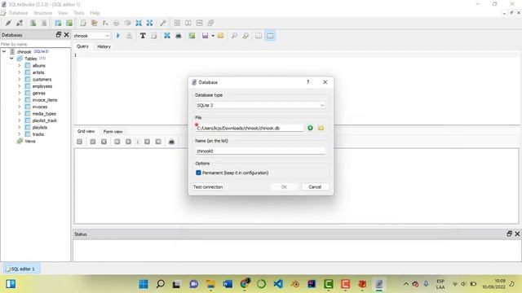The image size is (522, 293).
Task: Expand the tracks table
Action: (x=20, y=134)
